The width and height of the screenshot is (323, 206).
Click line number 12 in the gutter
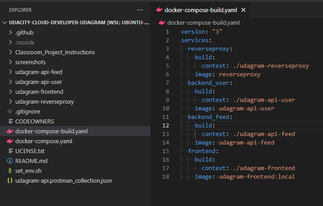[x=166, y=126]
